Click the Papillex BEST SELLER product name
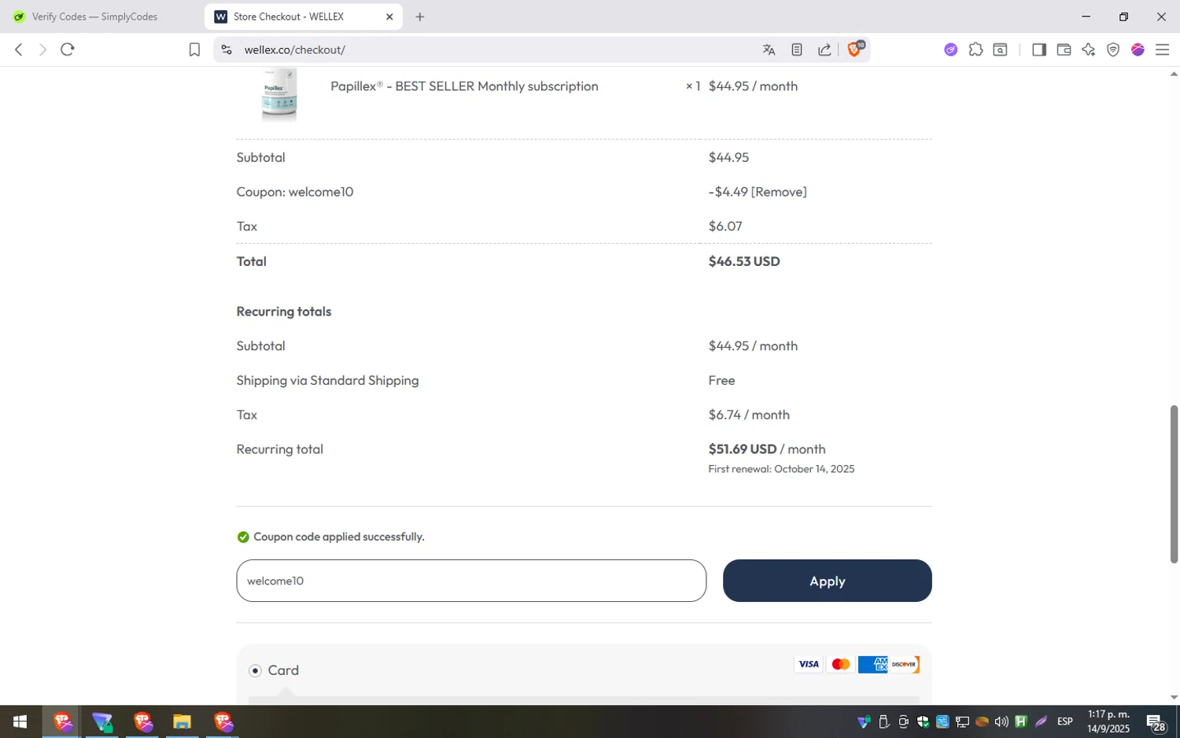This screenshot has width=1180, height=738. [x=464, y=87]
